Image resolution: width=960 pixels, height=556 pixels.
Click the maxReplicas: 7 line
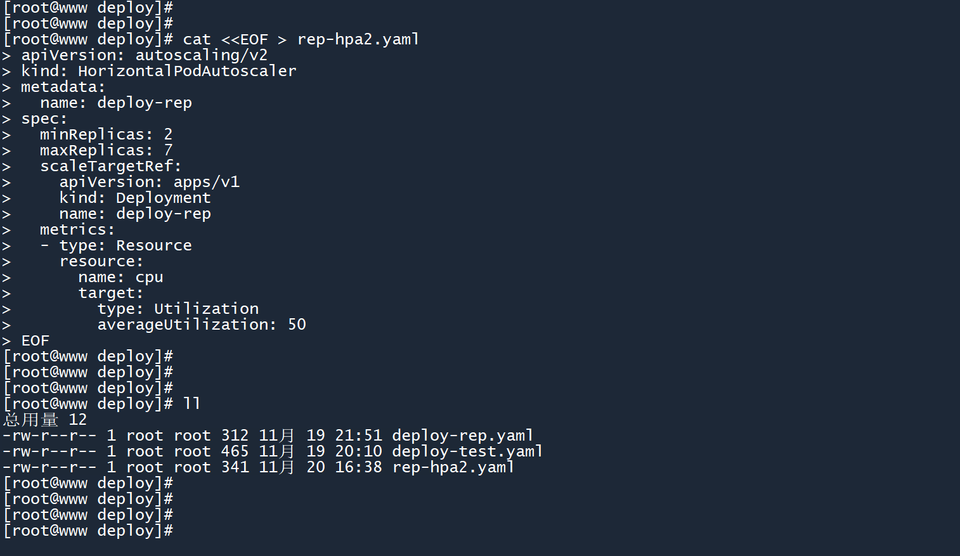pyautogui.click(x=106, y=150)
